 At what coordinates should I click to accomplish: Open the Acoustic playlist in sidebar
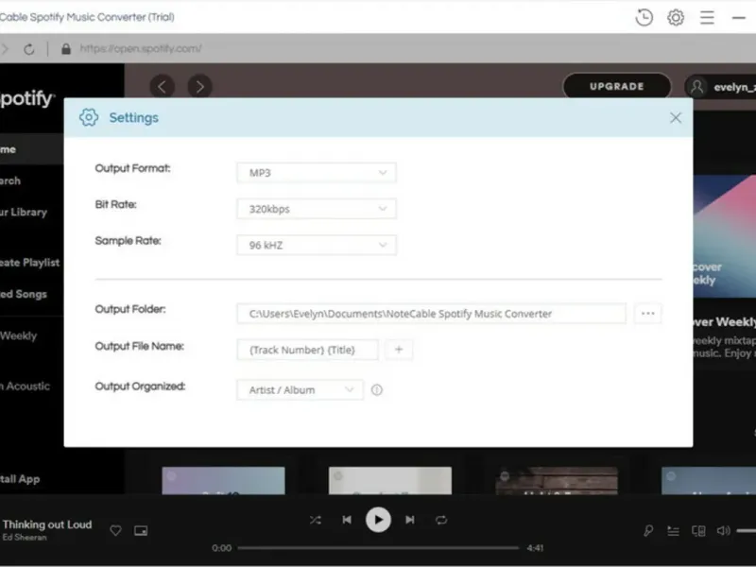(26, 387)
